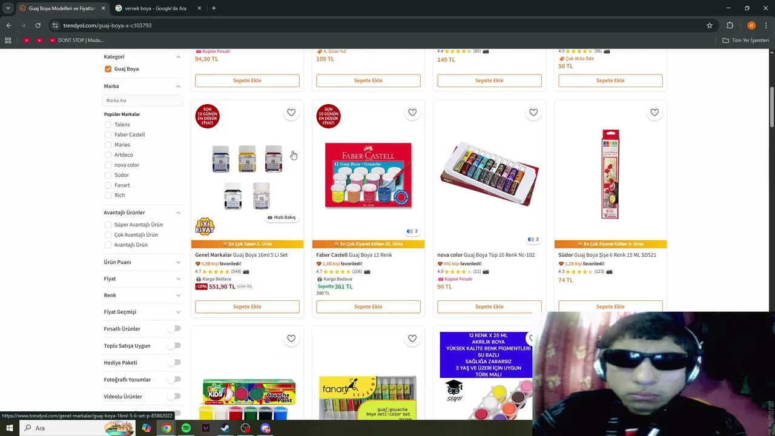Open Copilot from the taskbar
This screenshot has height=436, width=775.
click(x=147, y=428)
